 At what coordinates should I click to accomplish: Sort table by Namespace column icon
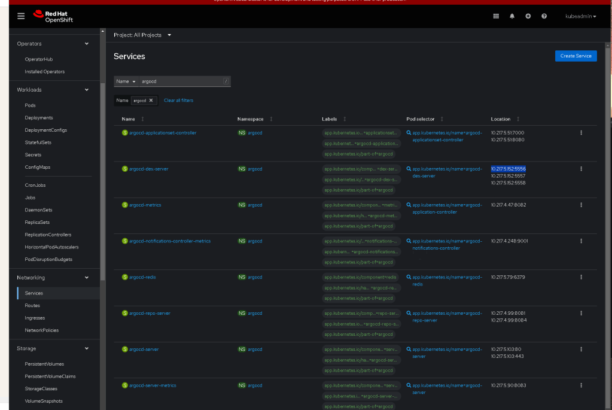click(x=271, y=119)
